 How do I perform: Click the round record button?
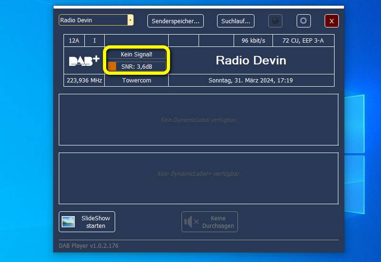click(x=275, y=21)
